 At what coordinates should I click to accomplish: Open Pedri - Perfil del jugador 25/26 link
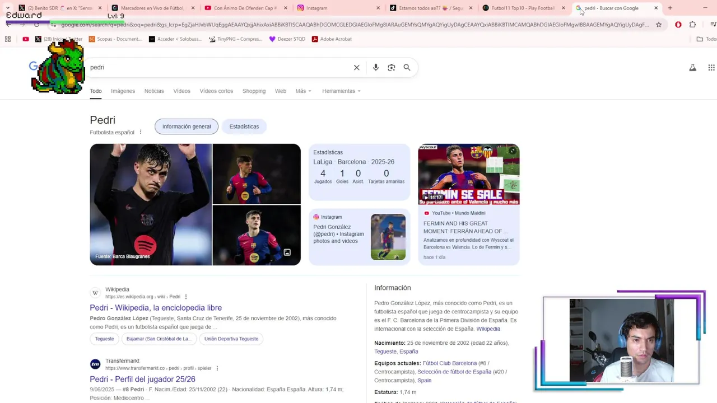pyautogui.click(x=142, y=379)
